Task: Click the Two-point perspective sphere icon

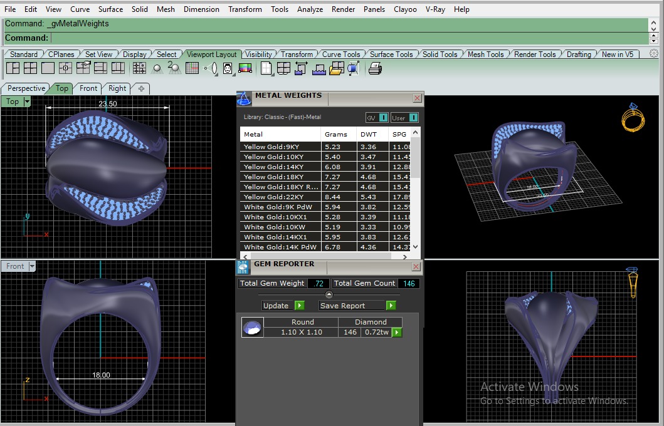Action: click(174, 68)
